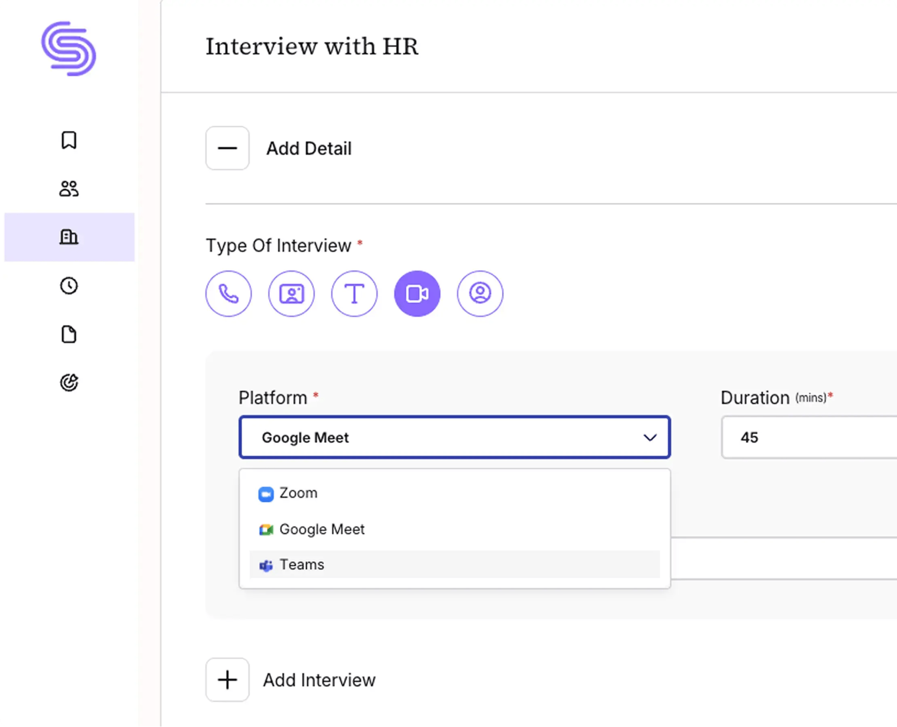Image resolution: width=897 pixels, height=727 pixels.
Task: Select video camera interview type
Action: (x=417, y=294)
